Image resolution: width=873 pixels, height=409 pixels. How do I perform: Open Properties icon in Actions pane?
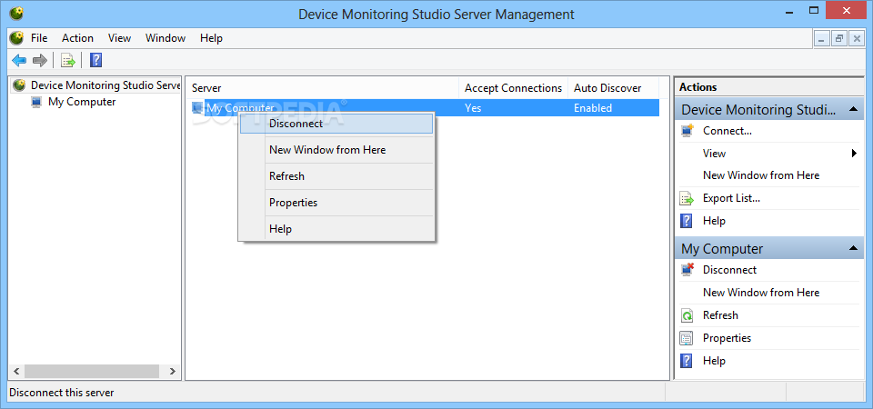coord(687,338)
